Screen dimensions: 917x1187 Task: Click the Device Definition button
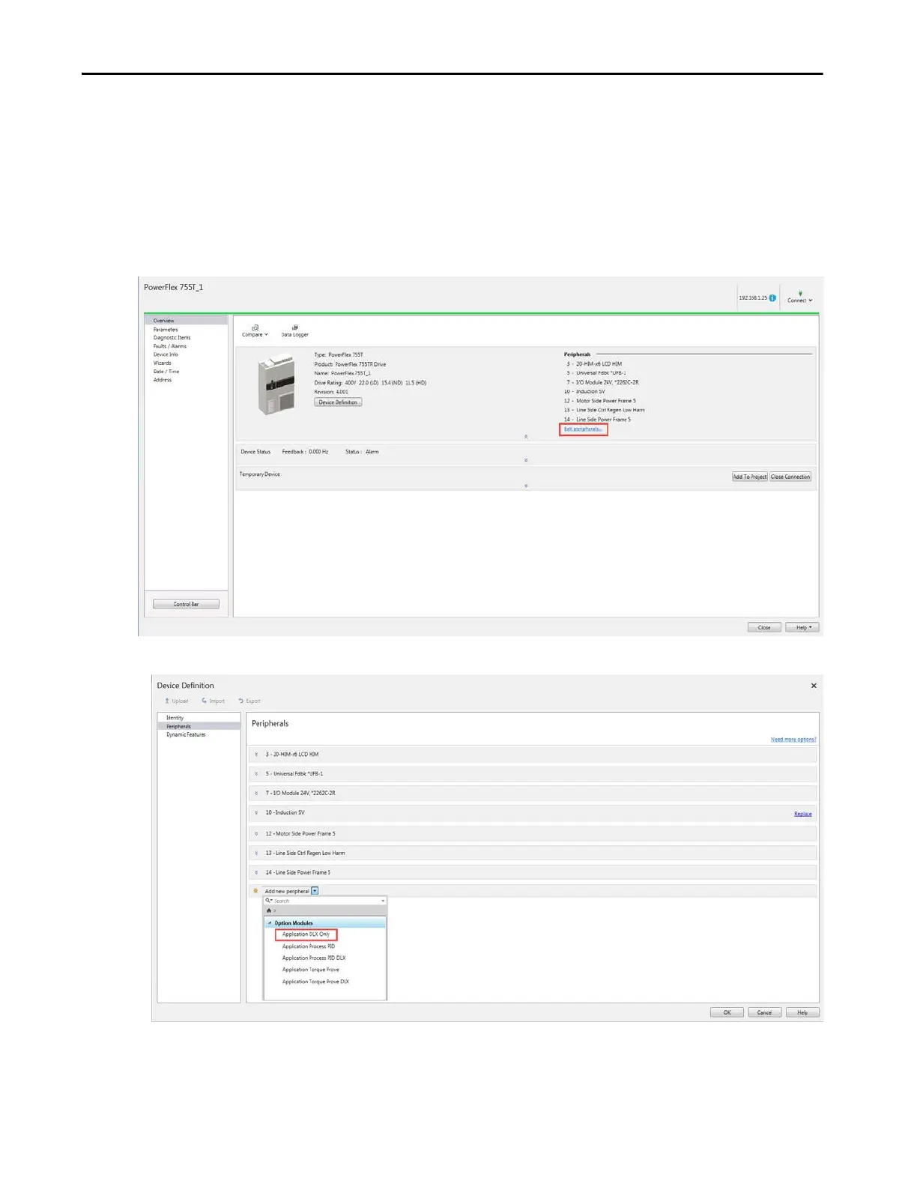(x=338, y=402)
